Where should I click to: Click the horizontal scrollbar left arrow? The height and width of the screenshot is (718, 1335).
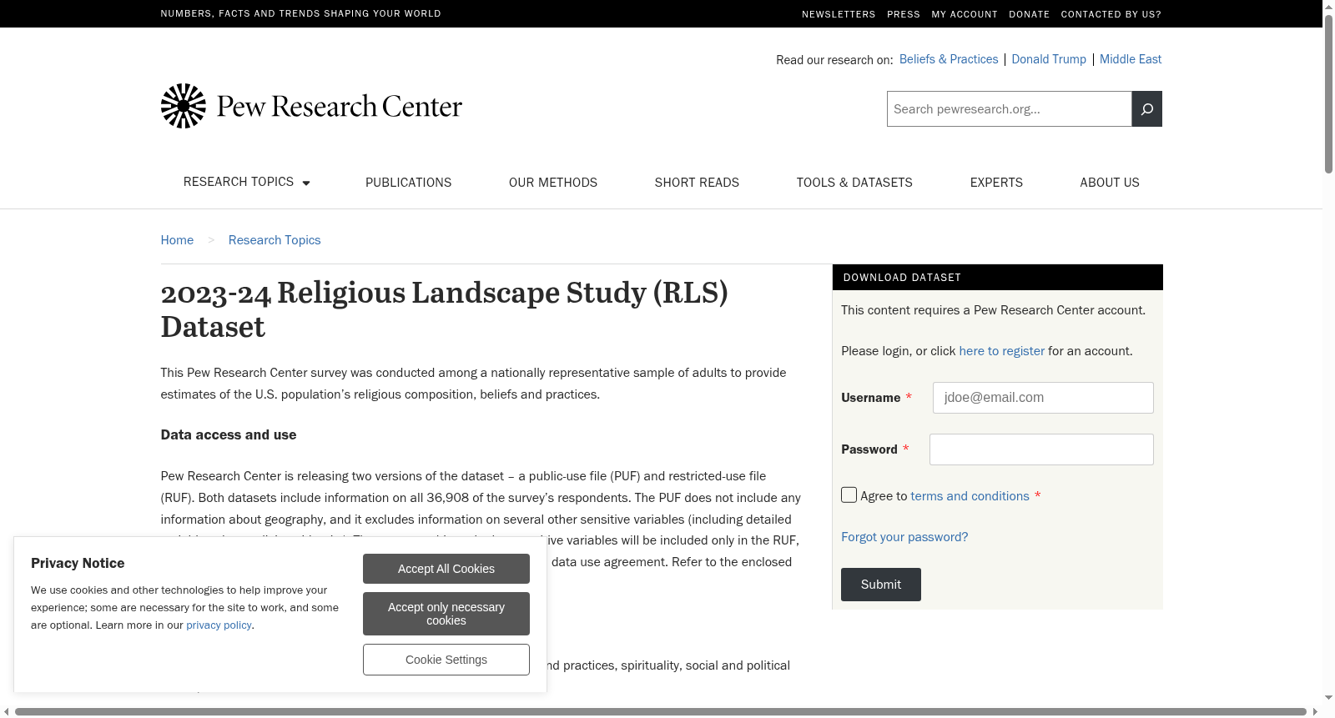point(7,711)
